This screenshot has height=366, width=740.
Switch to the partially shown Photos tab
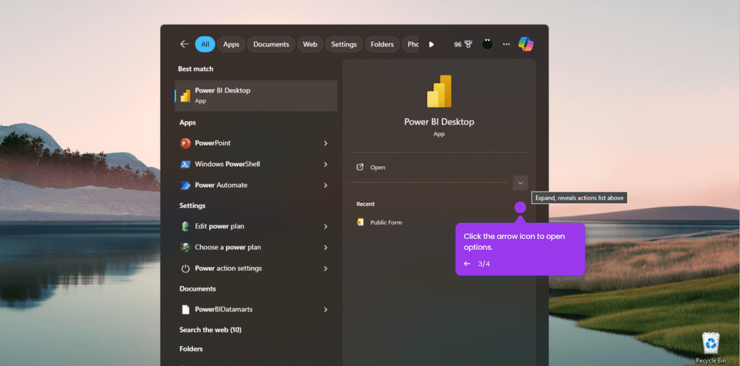[x=410, y=44]
